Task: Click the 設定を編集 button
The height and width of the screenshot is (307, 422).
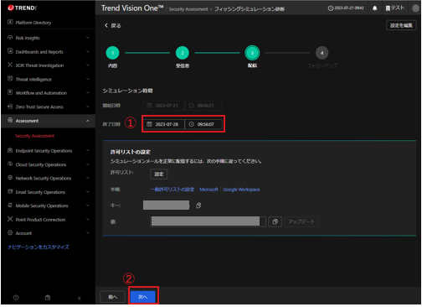Action: [x=401, y=25]
